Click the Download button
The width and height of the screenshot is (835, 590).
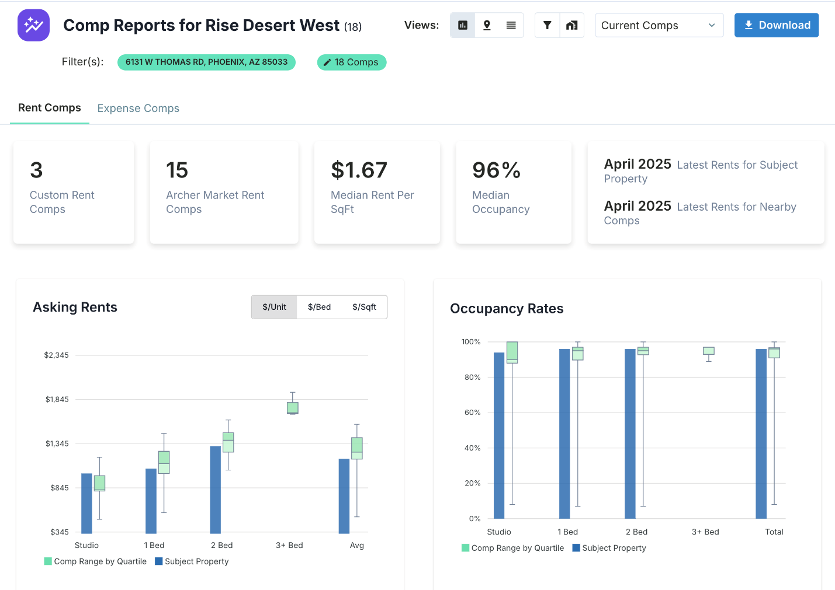coord(777,25)
